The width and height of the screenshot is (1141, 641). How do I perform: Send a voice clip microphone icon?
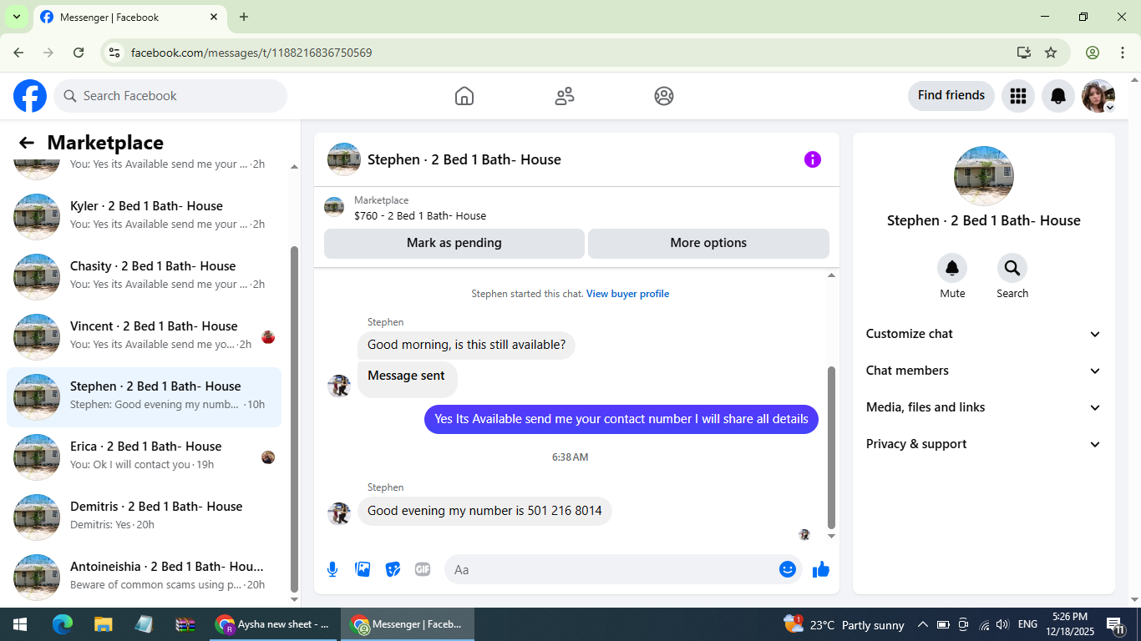tap(332, 569)
